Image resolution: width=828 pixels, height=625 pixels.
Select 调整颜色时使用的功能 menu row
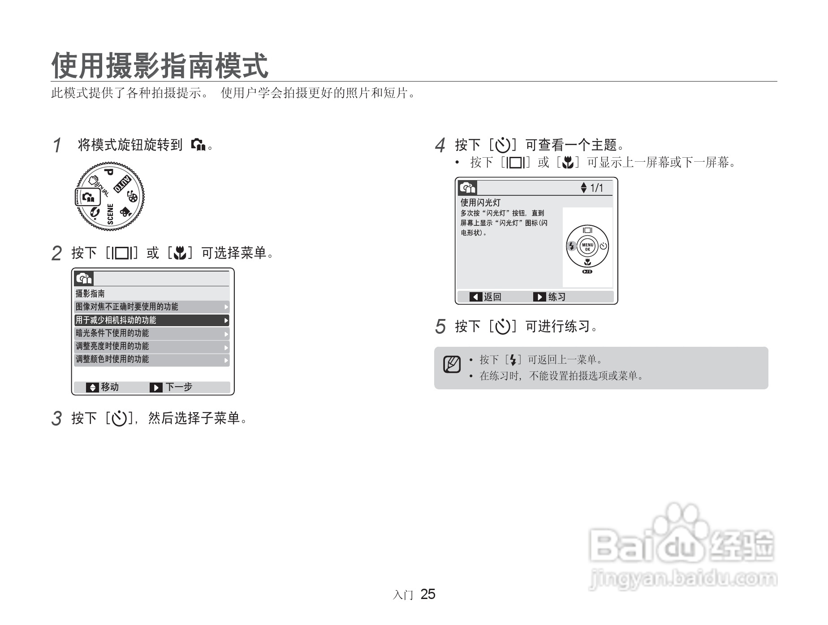coord(151,359)
